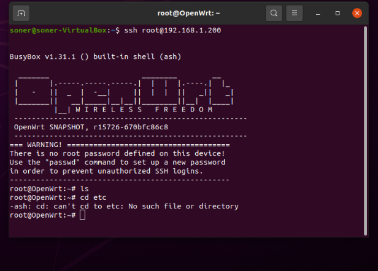Click the 'soner@soner-VirtualBox' prompt text
Image resolution: width=378 pixels, height=271 pixels.
[x=58, y=31]
